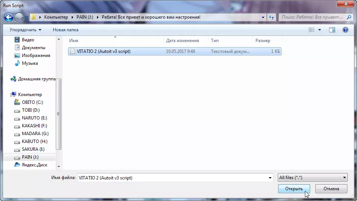Open the help icon
The height and width of the screenshot is (201, 357).
[345, 30]
